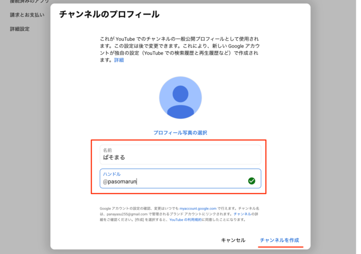Click the blue ハンドル floating label
Viewport: 361px width, 254px height.
coord(111,174)
